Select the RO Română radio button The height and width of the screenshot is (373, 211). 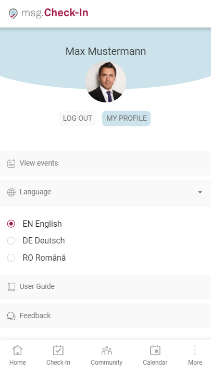coord(11,258)
